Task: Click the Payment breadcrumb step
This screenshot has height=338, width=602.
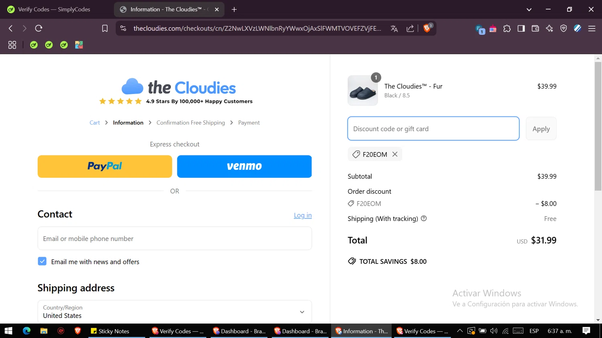Action: (x=249, y=123)
